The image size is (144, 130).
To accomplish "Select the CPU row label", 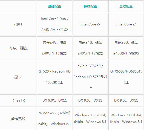I will click(x=18, y=25).
